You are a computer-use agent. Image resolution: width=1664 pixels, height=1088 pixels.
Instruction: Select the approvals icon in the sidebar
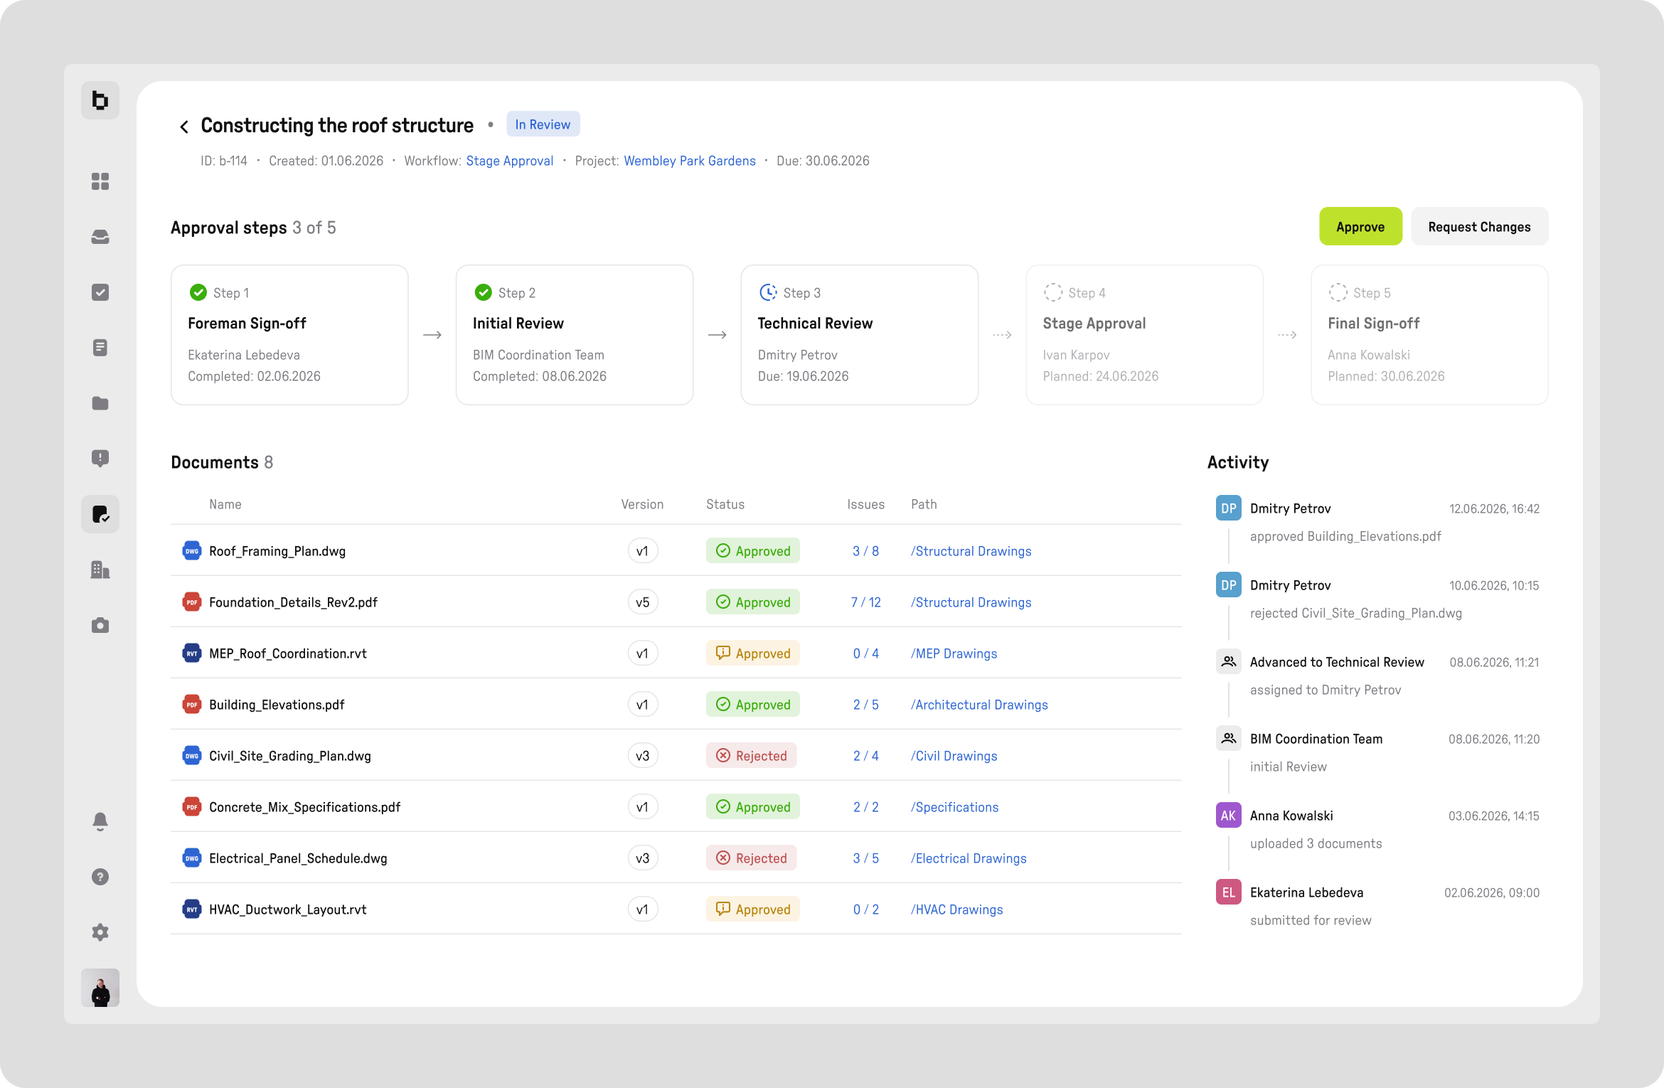[x=100, y=514]
